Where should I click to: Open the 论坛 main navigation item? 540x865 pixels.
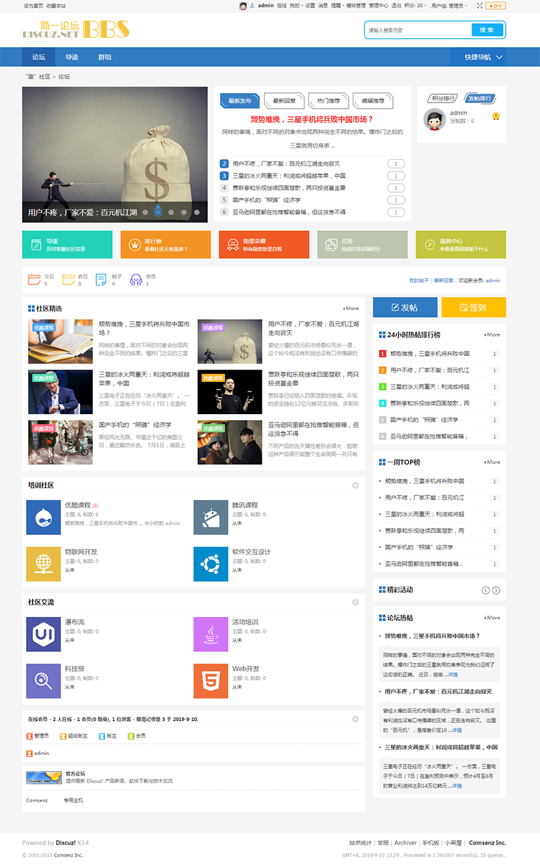38,57
